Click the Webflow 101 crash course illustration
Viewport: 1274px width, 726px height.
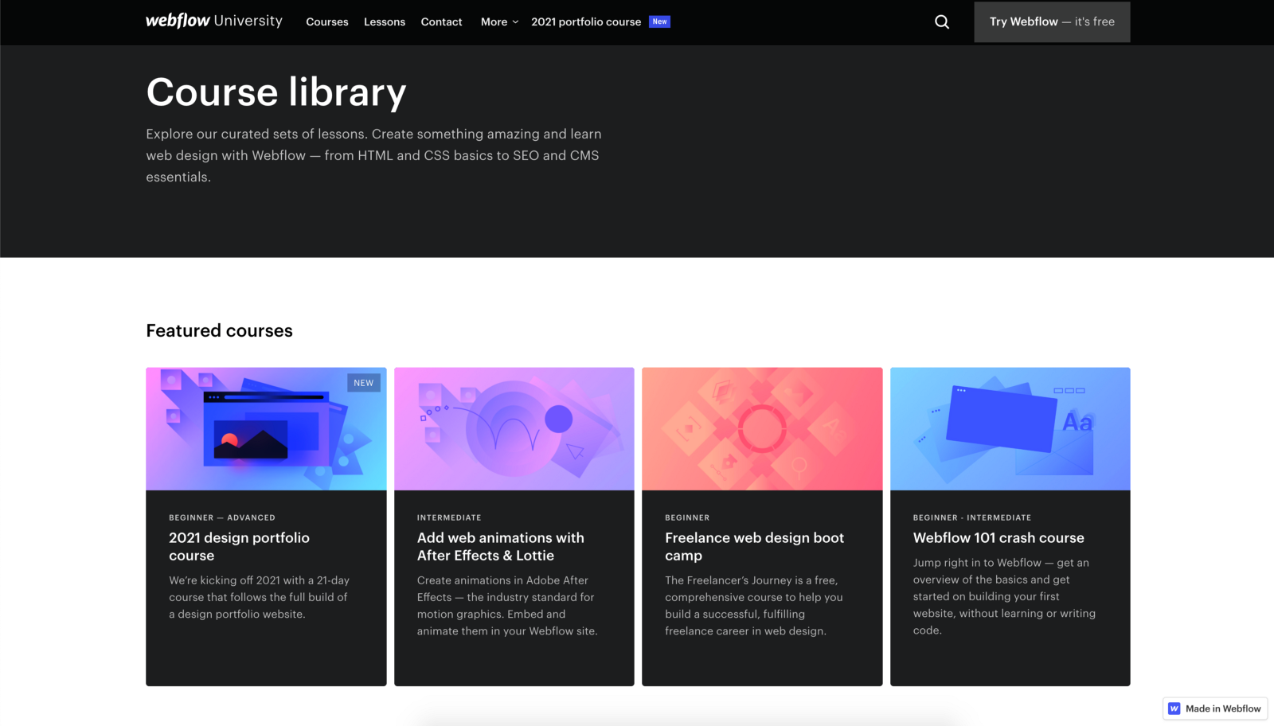pyautogui.click(x=1010, y=427)
